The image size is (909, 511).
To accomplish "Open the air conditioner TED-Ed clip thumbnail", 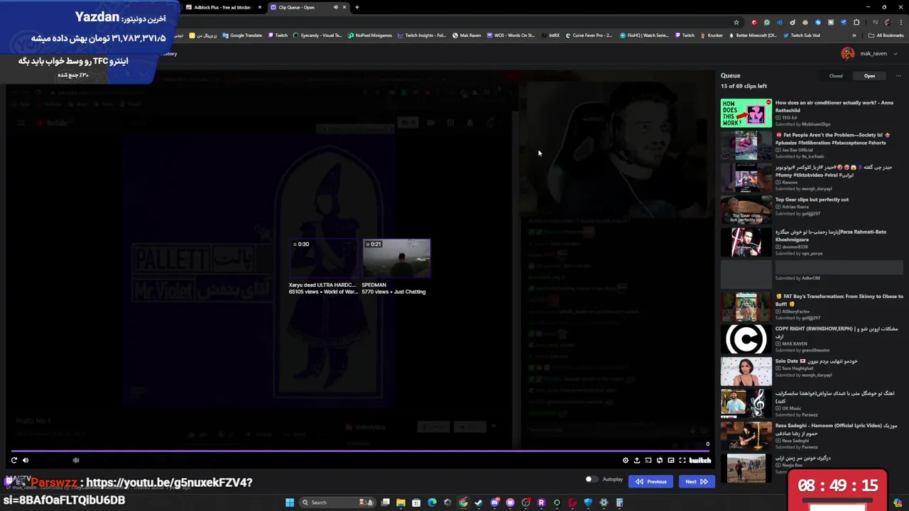I will 746,114.
